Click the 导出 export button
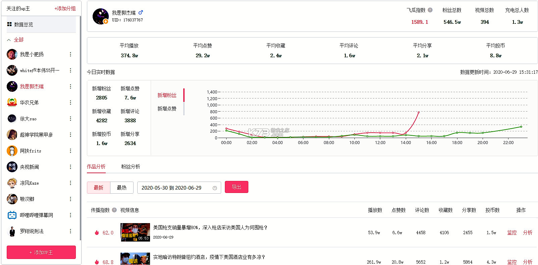The width and height of the screenshot is (538, 265). click(x=237, y=187)
